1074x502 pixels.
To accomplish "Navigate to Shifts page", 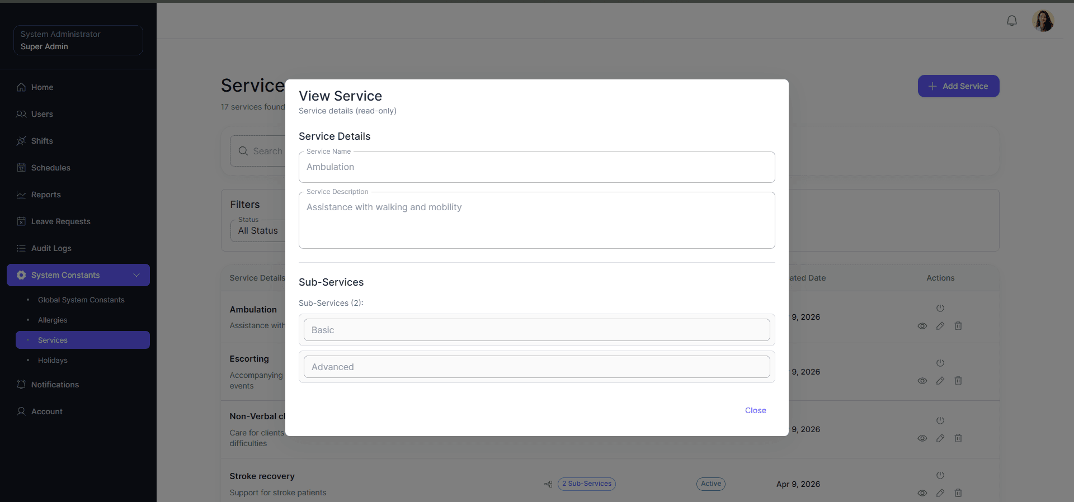I will [x=78, y=141].
